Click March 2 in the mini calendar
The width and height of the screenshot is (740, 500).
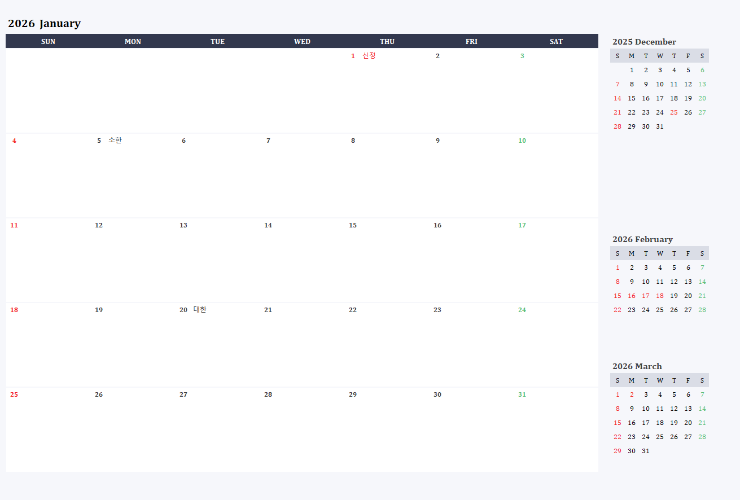[x=632, y=394]
